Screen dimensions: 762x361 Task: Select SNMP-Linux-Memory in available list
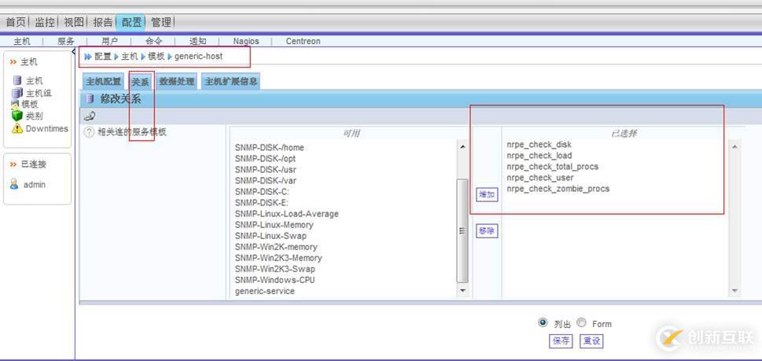274,225
